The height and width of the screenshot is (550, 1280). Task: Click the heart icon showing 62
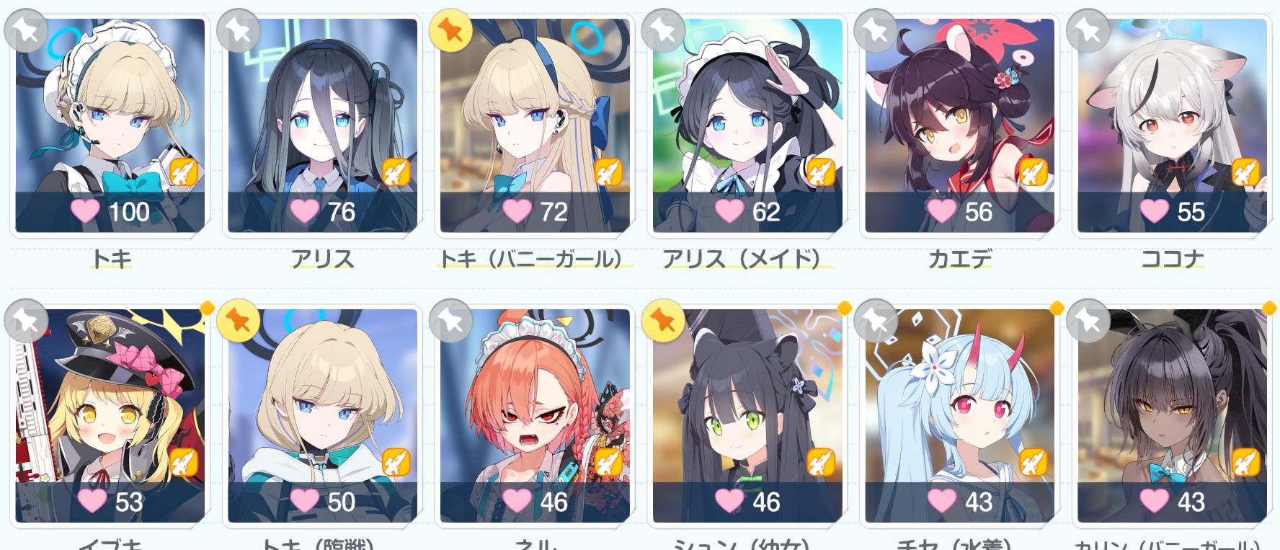point(729,210)
